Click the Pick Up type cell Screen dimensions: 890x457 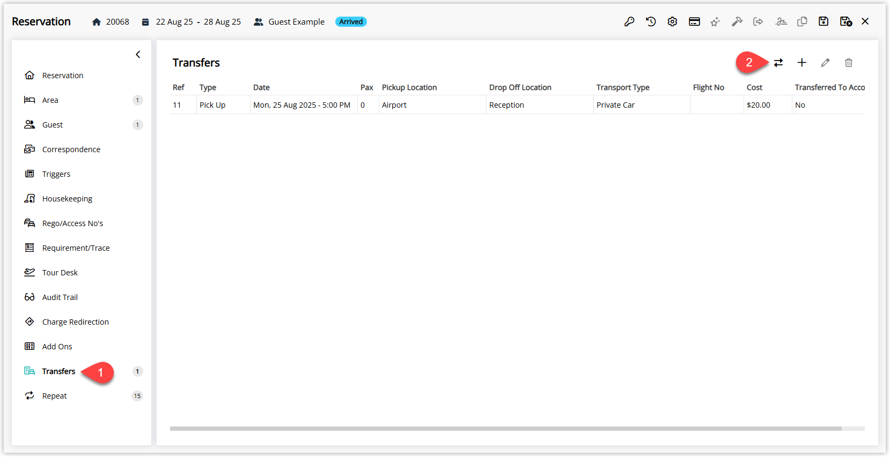pos(212,105)
